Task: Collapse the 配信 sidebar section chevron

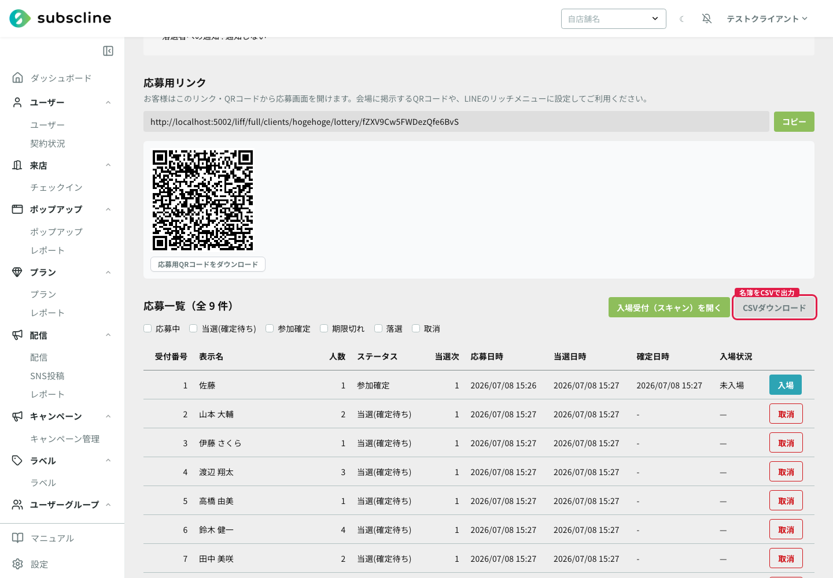Action: coord(108,335)
